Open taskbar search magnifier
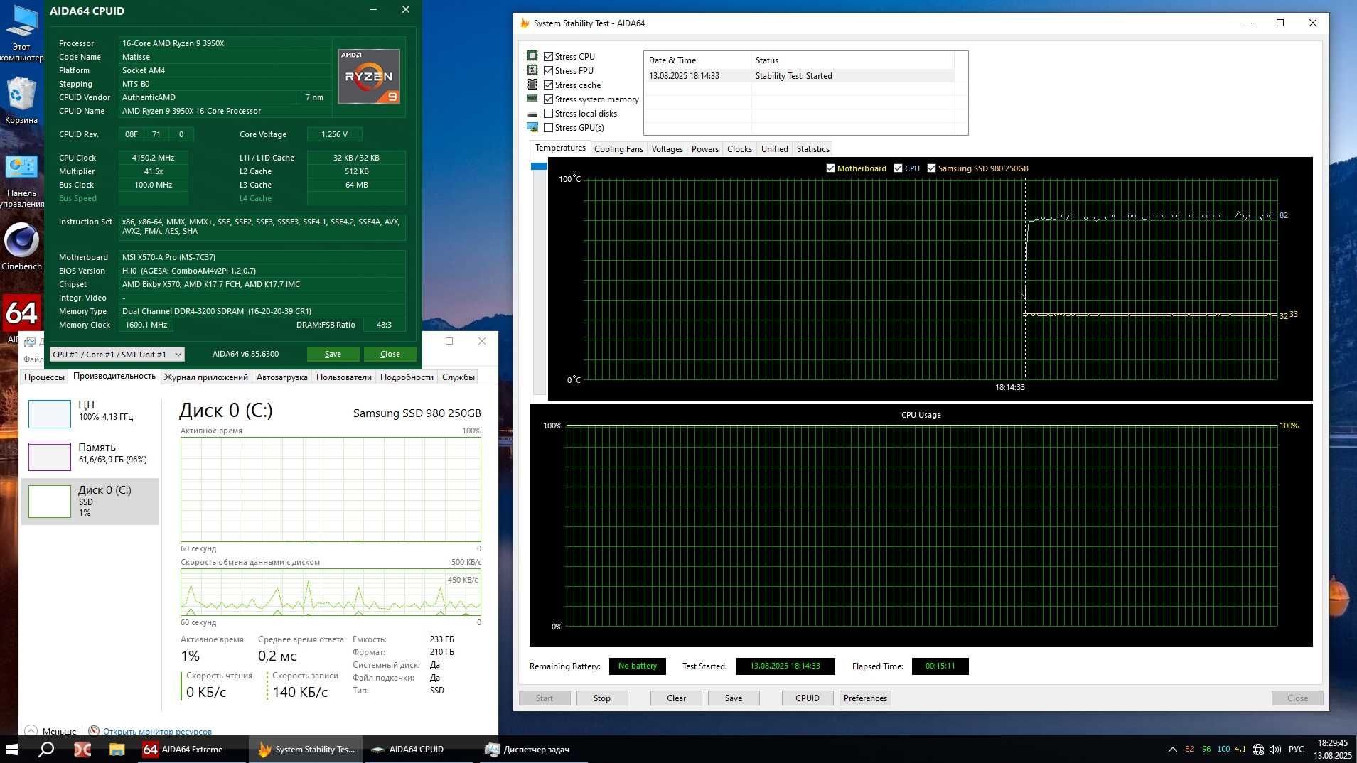 click(46, 749)
